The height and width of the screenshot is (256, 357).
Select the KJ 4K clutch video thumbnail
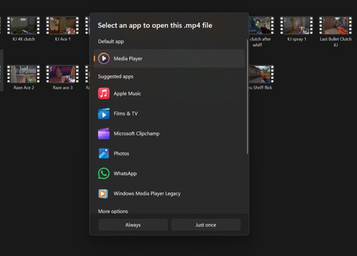[24, 26]
